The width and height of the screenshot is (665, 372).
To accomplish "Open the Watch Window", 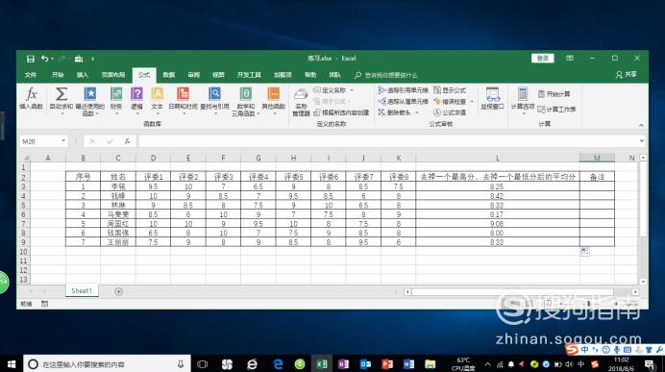I will 492,98.
